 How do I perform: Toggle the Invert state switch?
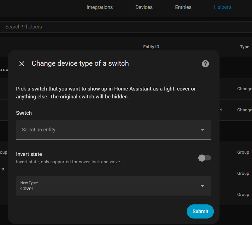tap(205, 158)
